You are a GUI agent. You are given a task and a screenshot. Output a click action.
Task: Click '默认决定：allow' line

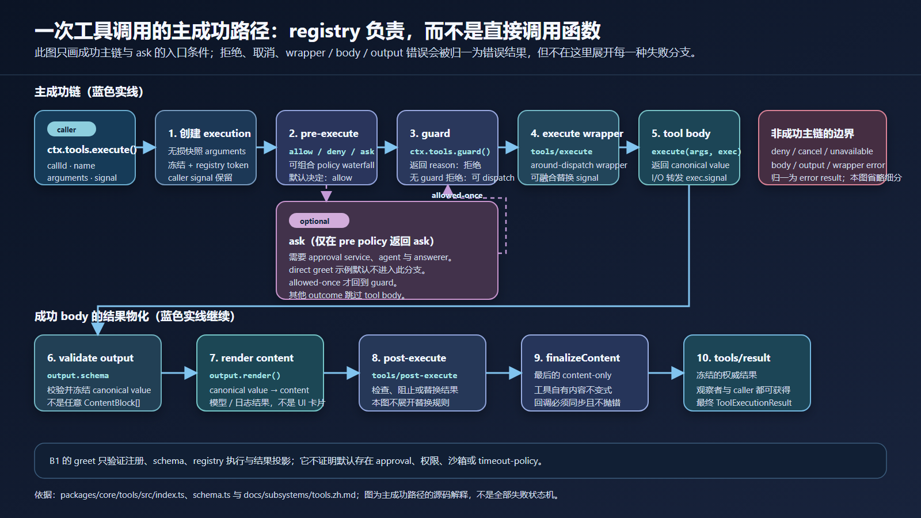[321, 178]
